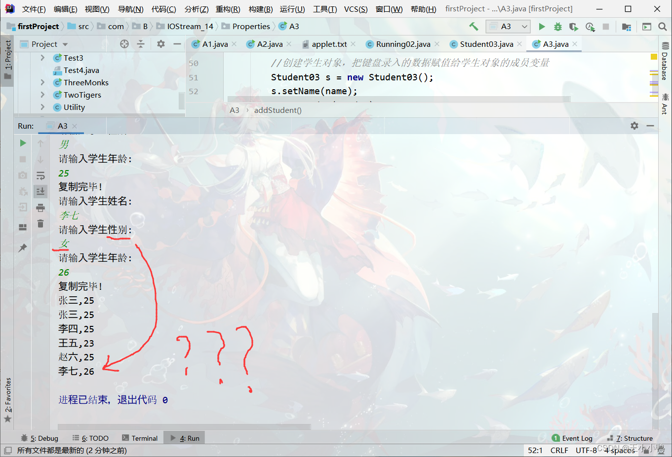Switch to the applet.txt editor tab
Screen dimensions: 672x457
point(329,44)
